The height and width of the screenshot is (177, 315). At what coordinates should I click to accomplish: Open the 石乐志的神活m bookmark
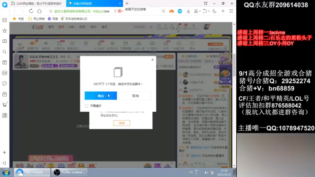point(74,18)
